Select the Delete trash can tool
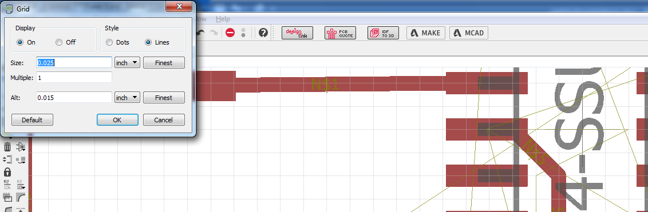This screenshot has width=648, height=212. [x=7, y=147]
